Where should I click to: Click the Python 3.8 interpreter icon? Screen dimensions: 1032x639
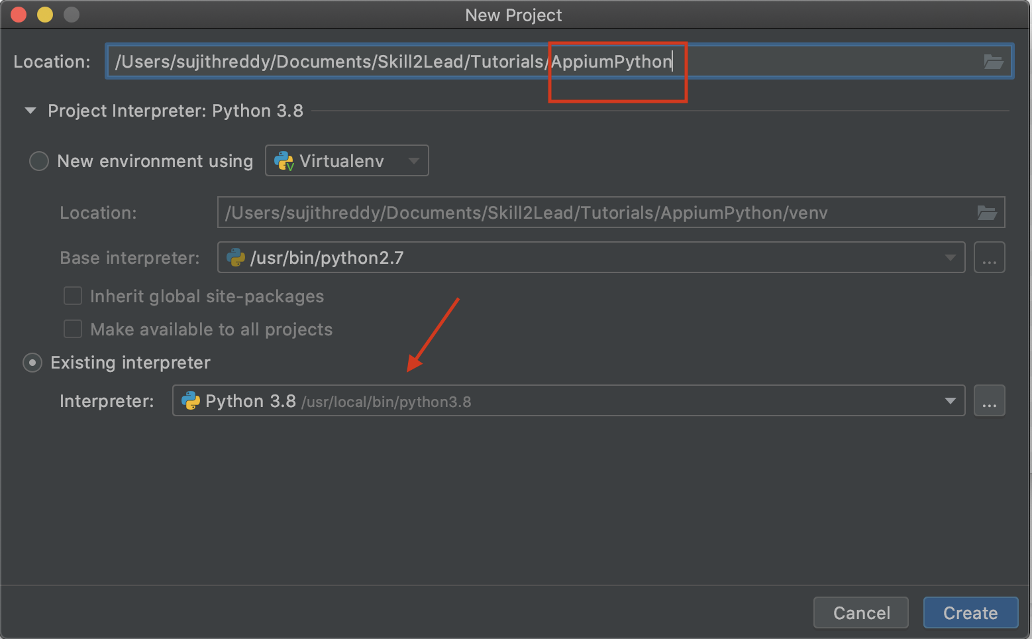point(191,401)
